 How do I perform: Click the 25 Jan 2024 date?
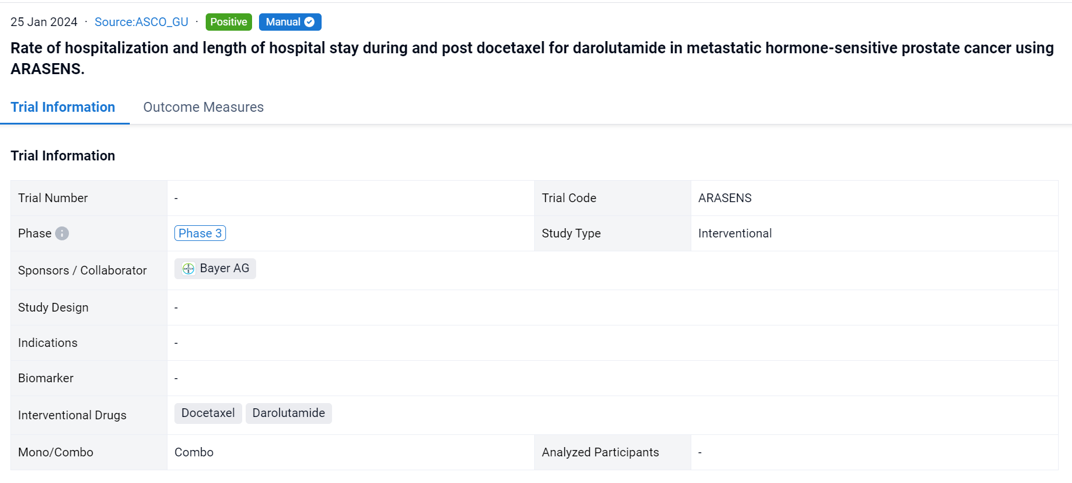click(44, 22)
